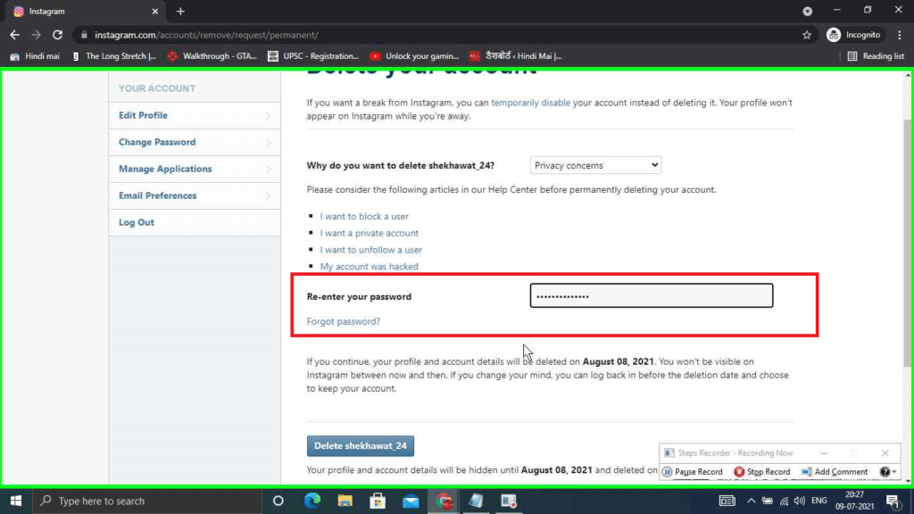
Task: Click the chevron beside Email Preferences
Action: point(268,196)
